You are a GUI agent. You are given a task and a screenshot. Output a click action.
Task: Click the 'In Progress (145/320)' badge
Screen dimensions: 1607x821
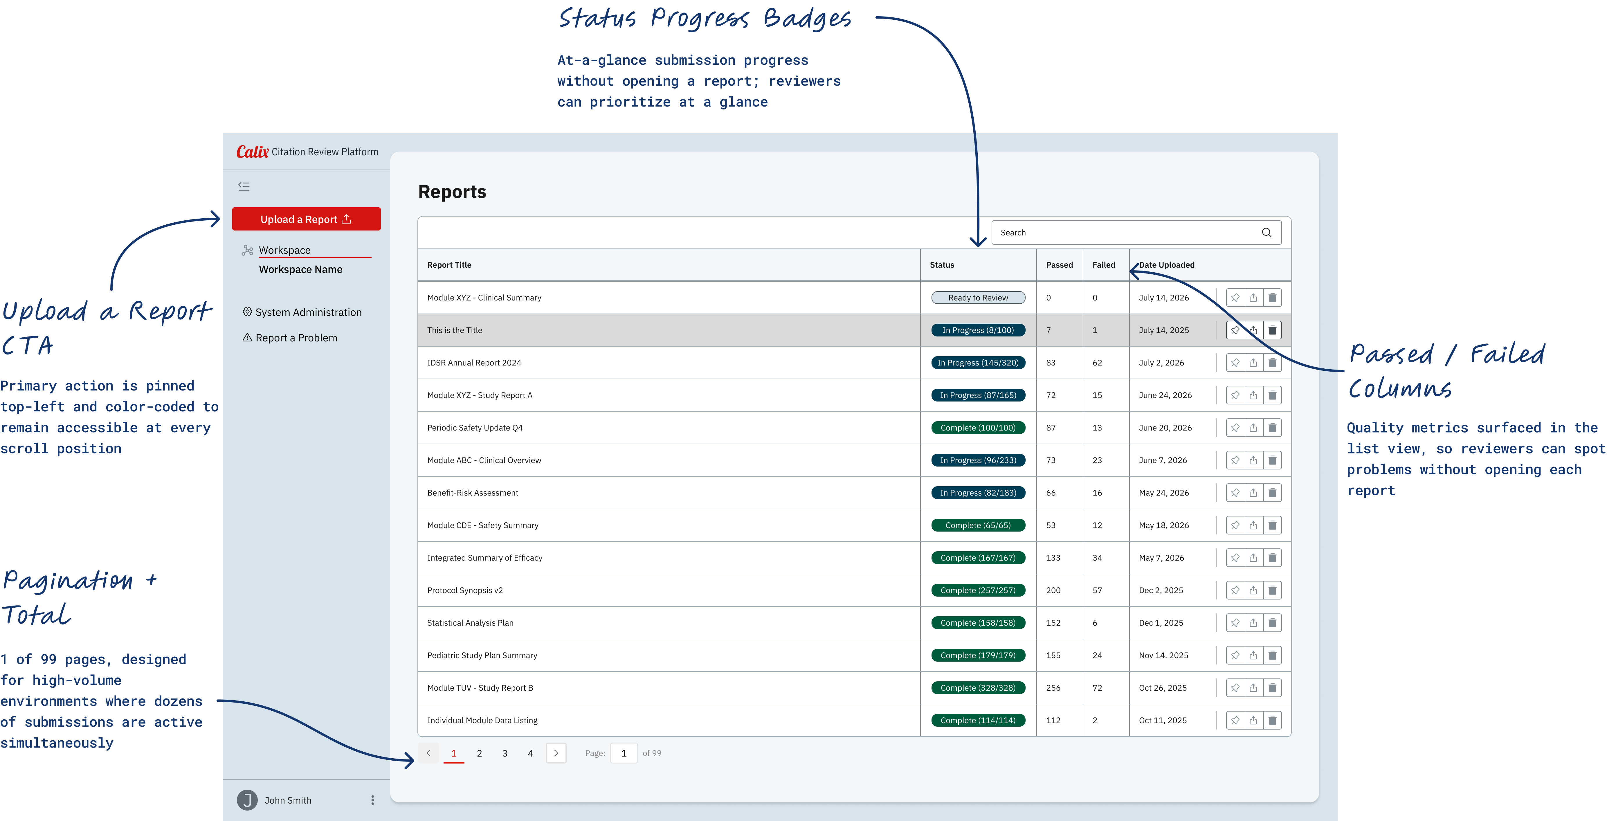tap(978, 363)
